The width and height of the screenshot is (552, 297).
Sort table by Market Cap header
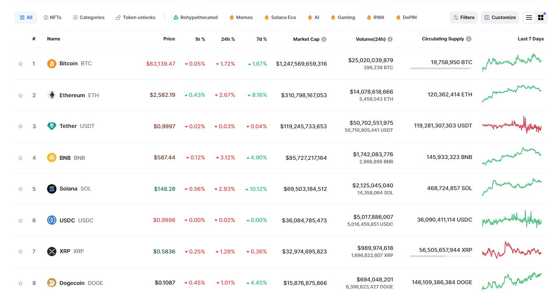click(306, 39)
